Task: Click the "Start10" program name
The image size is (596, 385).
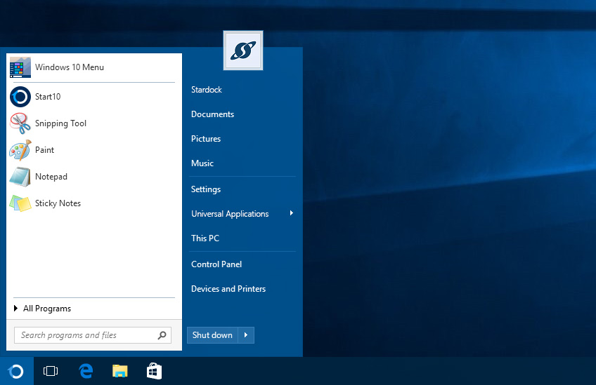Action: [x=48, y=97]
